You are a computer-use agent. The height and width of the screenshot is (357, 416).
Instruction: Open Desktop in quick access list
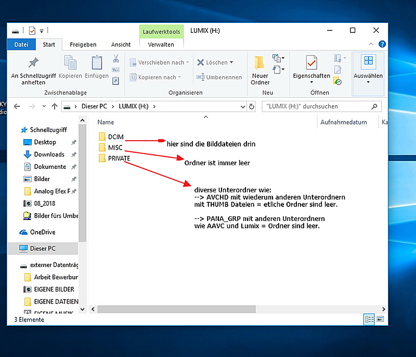coord(45,142)
